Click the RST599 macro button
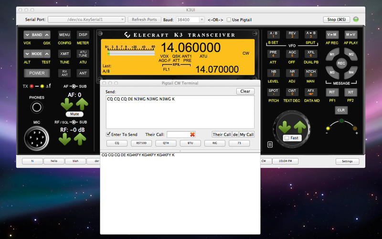 click(141, 143)
